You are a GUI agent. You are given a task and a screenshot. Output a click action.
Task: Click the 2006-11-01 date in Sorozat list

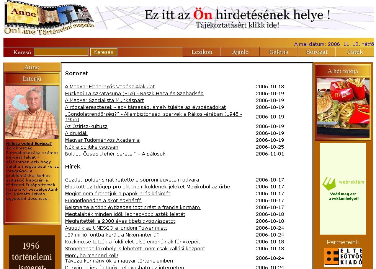[270, 154]
